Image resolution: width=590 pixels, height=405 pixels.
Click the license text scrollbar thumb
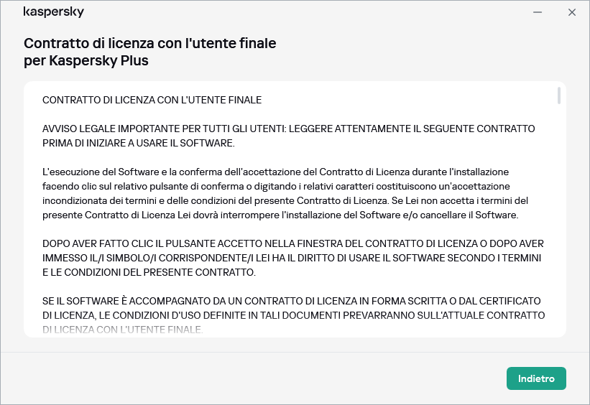pos(559,96)
